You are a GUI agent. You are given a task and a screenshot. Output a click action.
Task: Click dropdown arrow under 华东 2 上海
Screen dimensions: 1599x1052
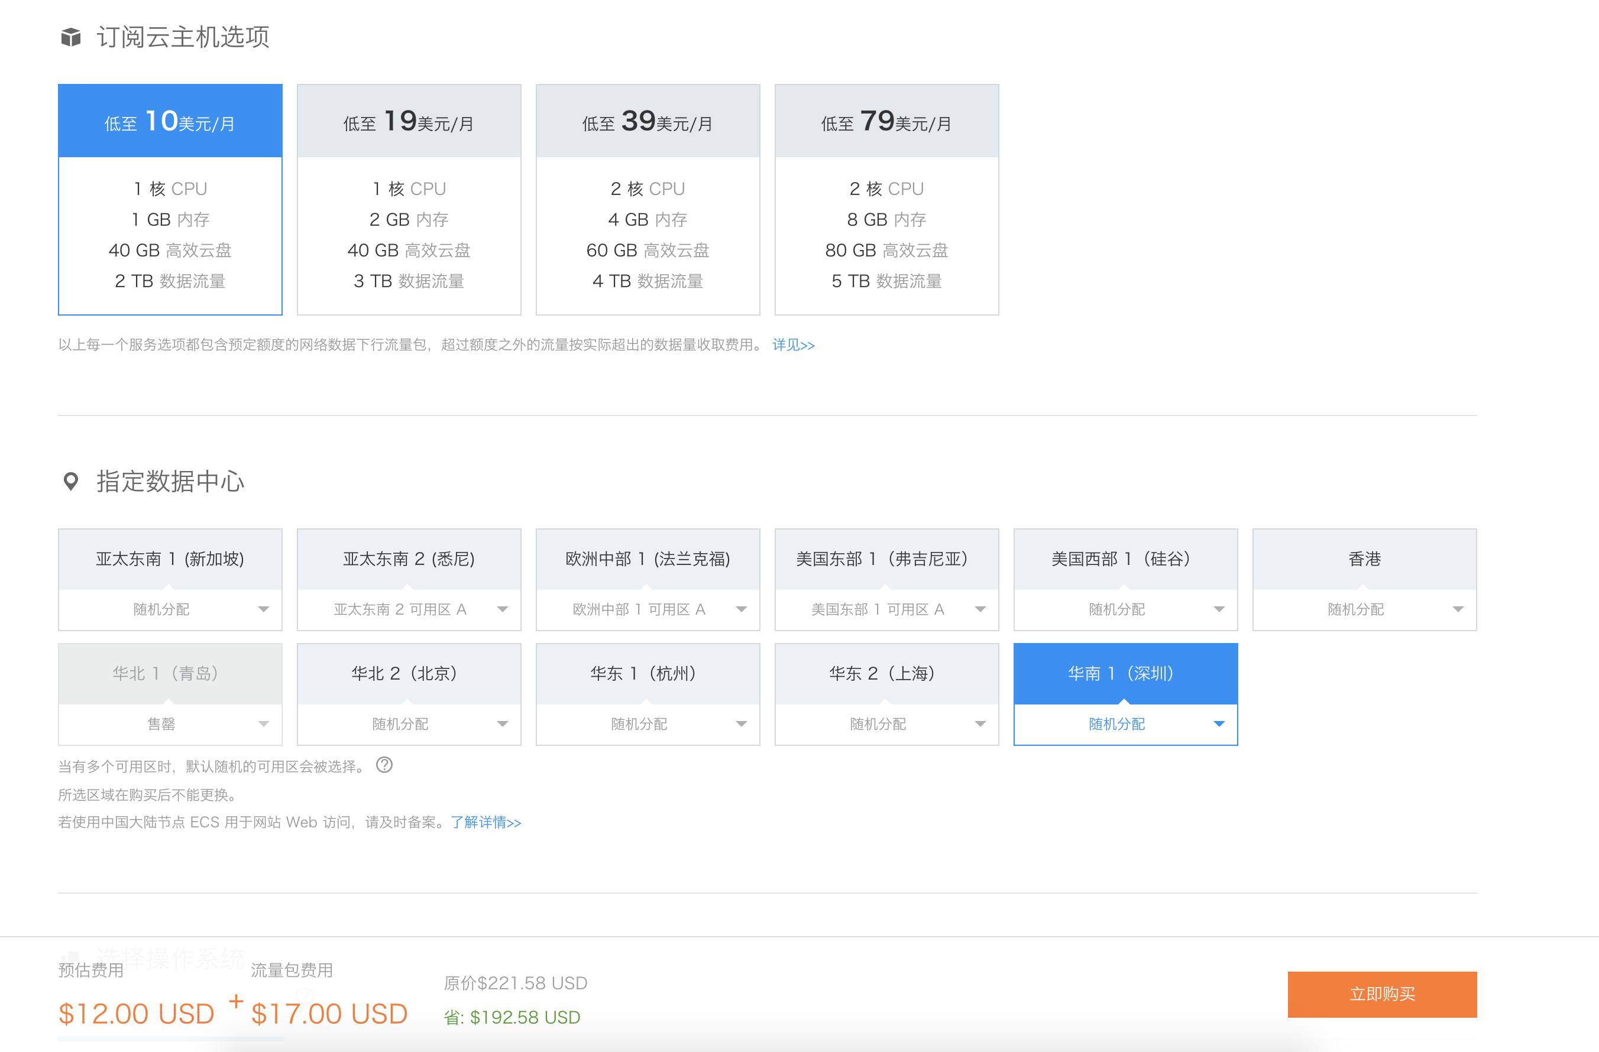(x=980, y=724)
